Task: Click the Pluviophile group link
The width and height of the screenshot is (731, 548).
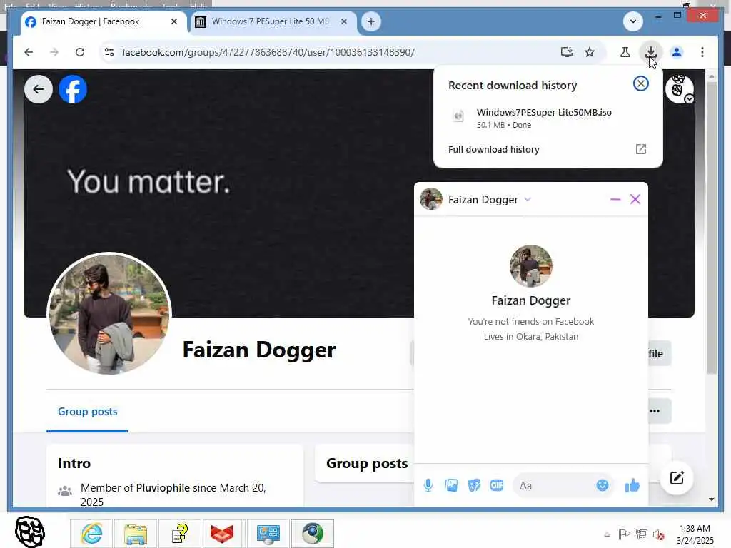Action: (x=163, y=488)
